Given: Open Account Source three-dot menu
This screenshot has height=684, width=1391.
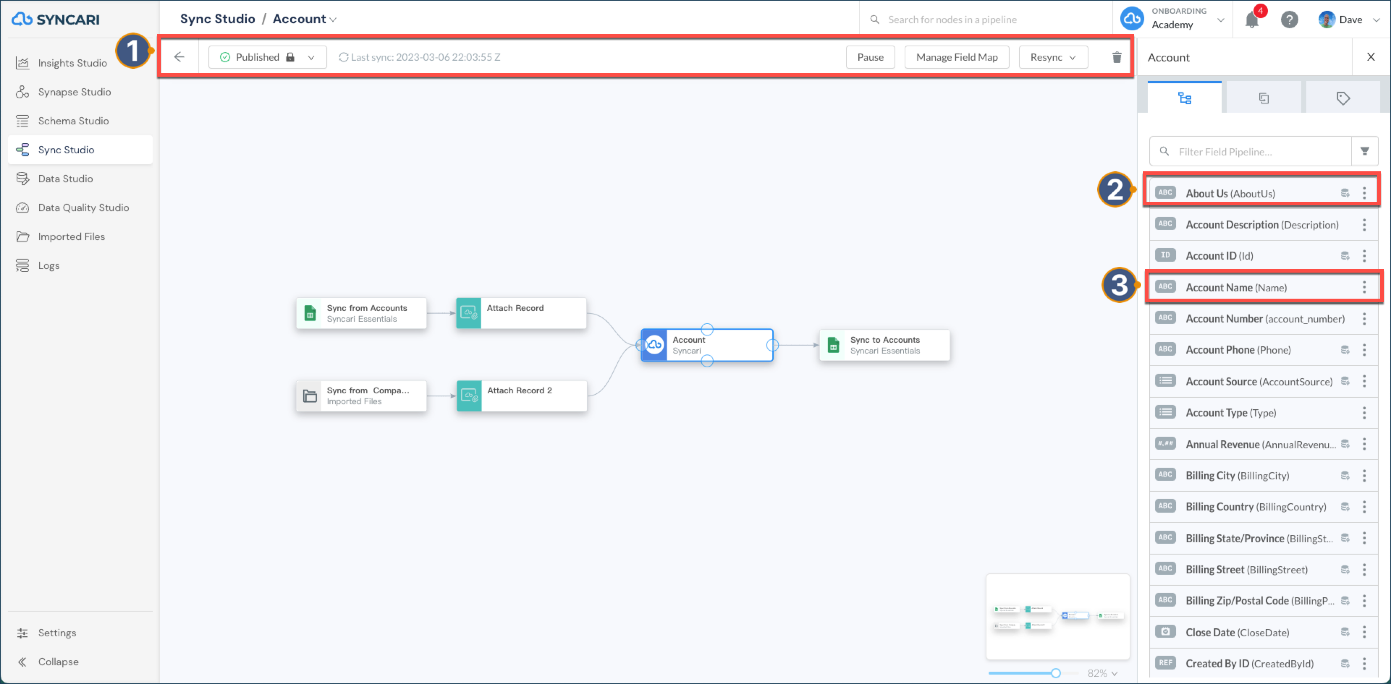Looking at the screenshot, I should [x=1364, y=381].
